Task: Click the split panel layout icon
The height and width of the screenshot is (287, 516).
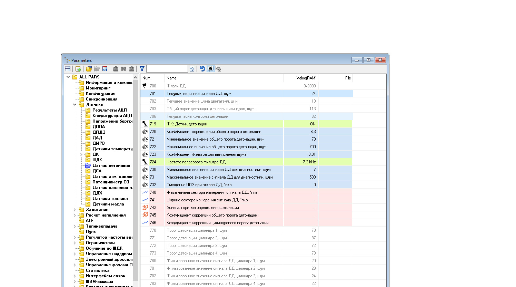Action: tap(68, 69)
